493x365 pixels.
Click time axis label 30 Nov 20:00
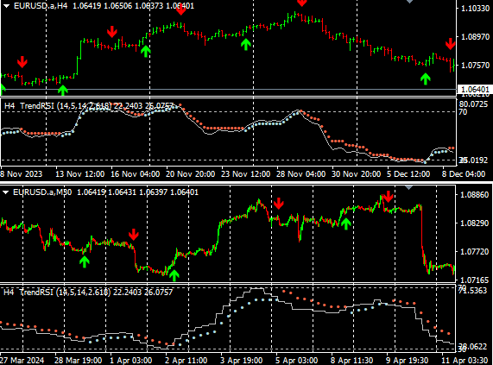[356, 174]
